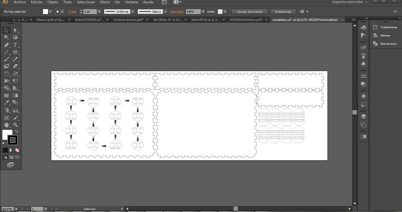Open the Color panel from the dock
The width and height of the screenshot is (402, 212).
pos(363,27)
